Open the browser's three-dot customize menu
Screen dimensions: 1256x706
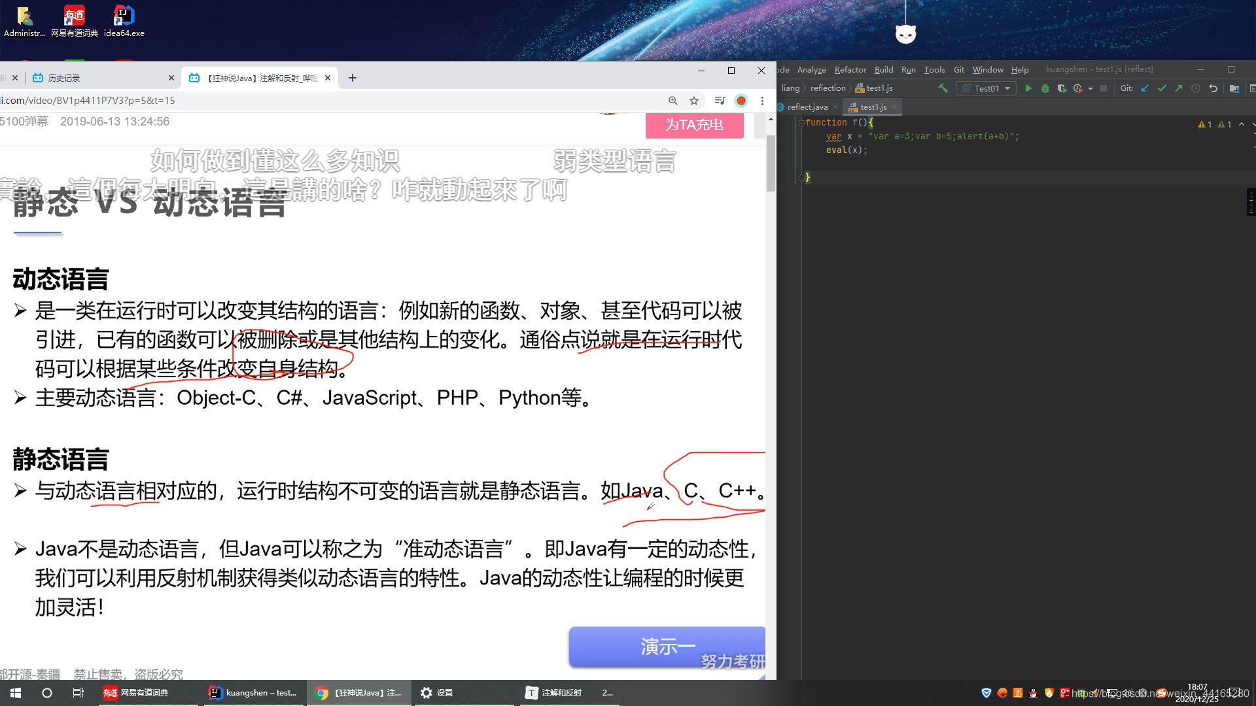(762, 101)
